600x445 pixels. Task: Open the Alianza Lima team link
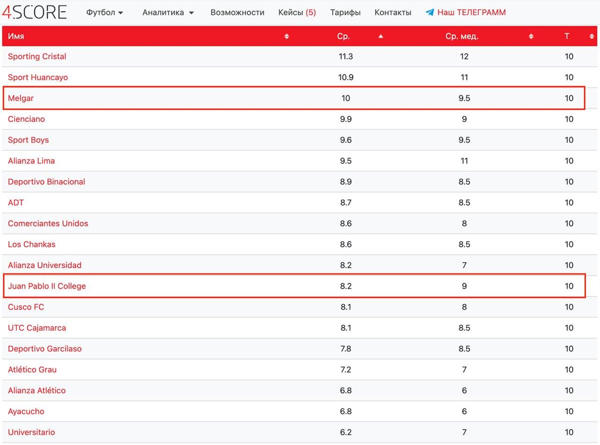31,161
